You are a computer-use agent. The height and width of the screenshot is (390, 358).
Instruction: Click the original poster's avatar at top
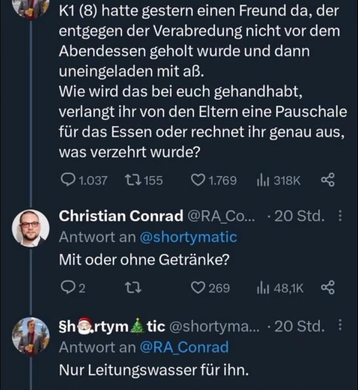32,8
